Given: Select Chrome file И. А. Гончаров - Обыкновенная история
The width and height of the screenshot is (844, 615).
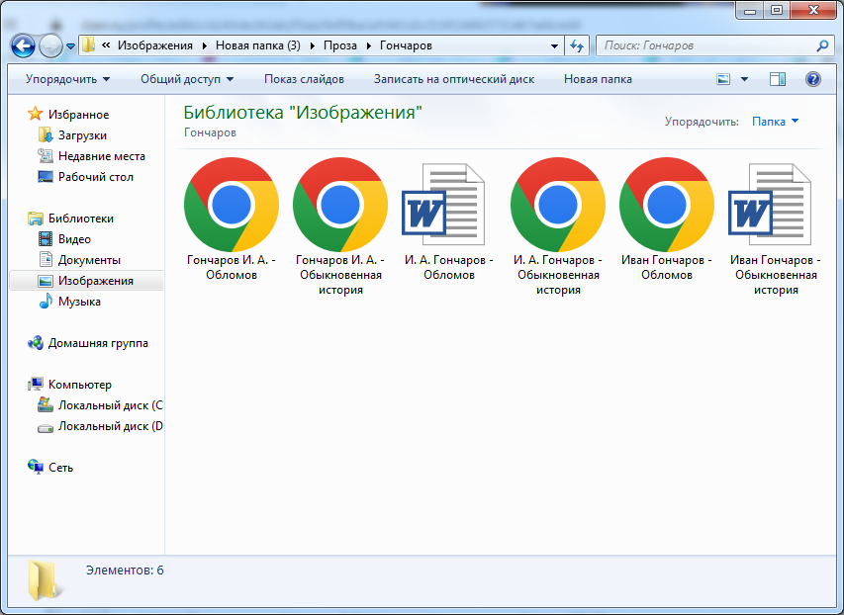Looking at the screenshot, I should click(x=558, y=226).
